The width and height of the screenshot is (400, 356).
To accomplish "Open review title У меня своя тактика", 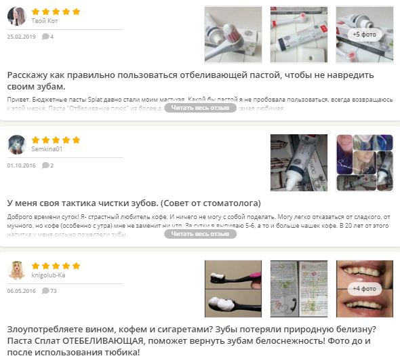I will tap(134, 203).
